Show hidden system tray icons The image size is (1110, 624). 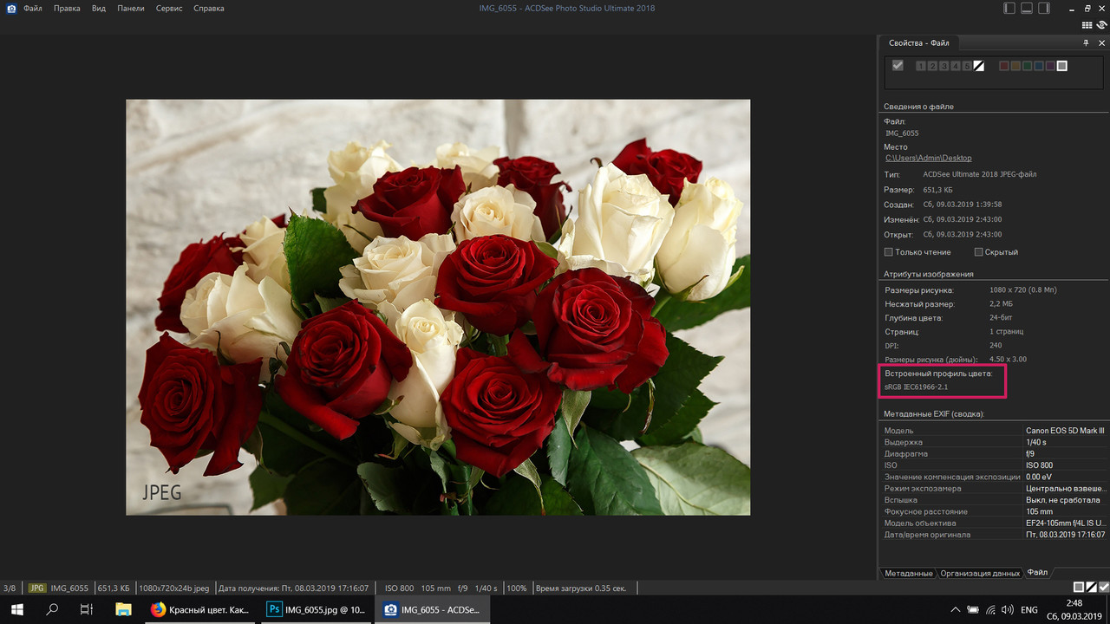coord(956,610)
